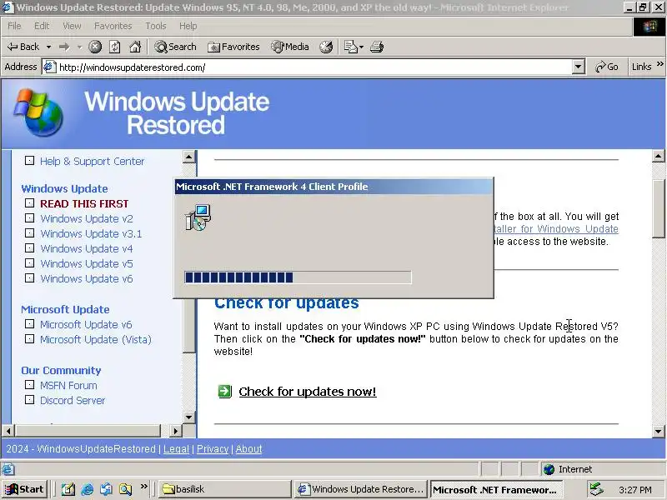Image resolution: width=667 pixels, height=500 pixels.
Task: Click the Go button
Action: click(607, 67)
